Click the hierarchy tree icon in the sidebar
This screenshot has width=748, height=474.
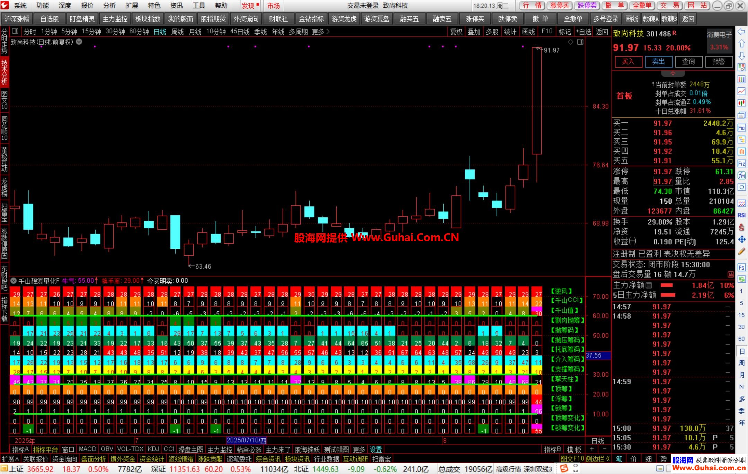[741, 140]
